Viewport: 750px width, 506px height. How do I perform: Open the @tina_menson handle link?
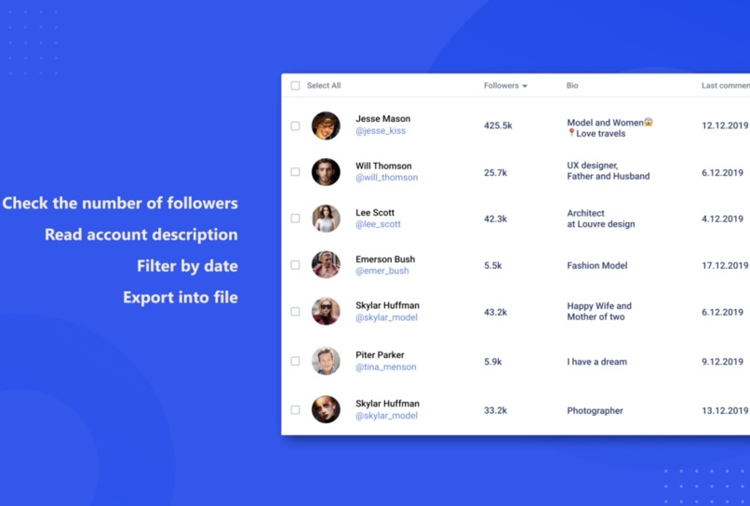tap(385, 366)
